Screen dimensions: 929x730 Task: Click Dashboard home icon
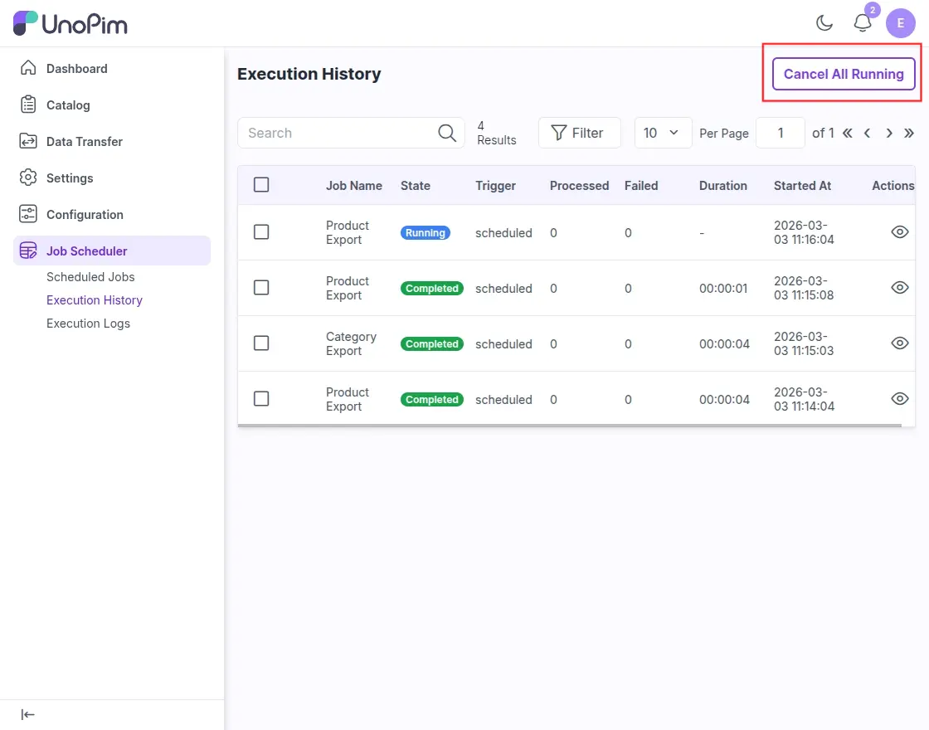click(x=28, y=68)
